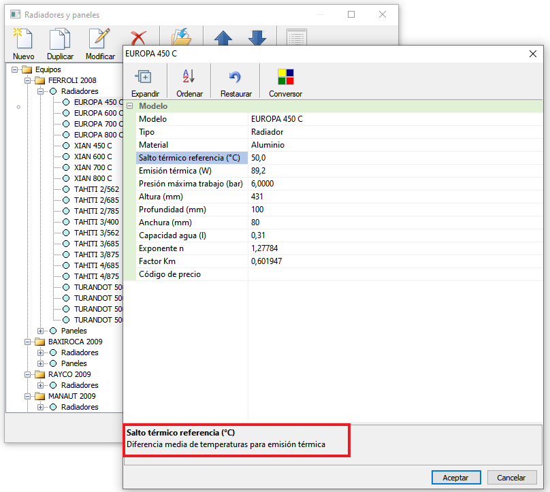Click the Expandir icon
The image size is (550, 492).
coord(143,76)
